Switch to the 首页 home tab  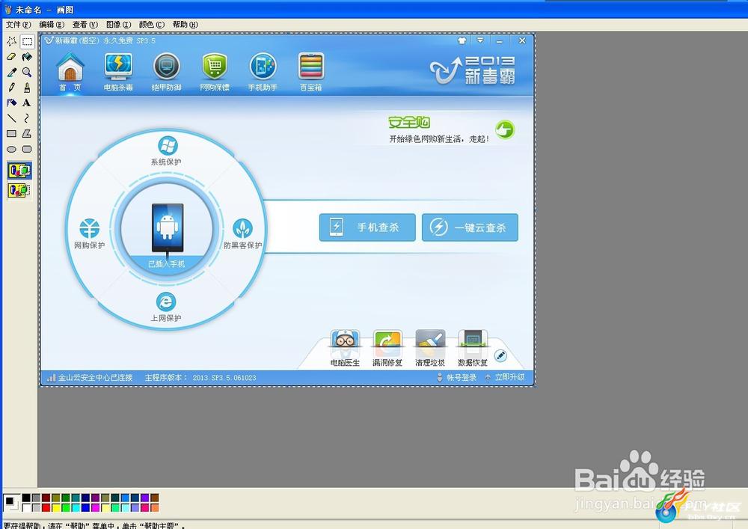click(x=70, y=72)
